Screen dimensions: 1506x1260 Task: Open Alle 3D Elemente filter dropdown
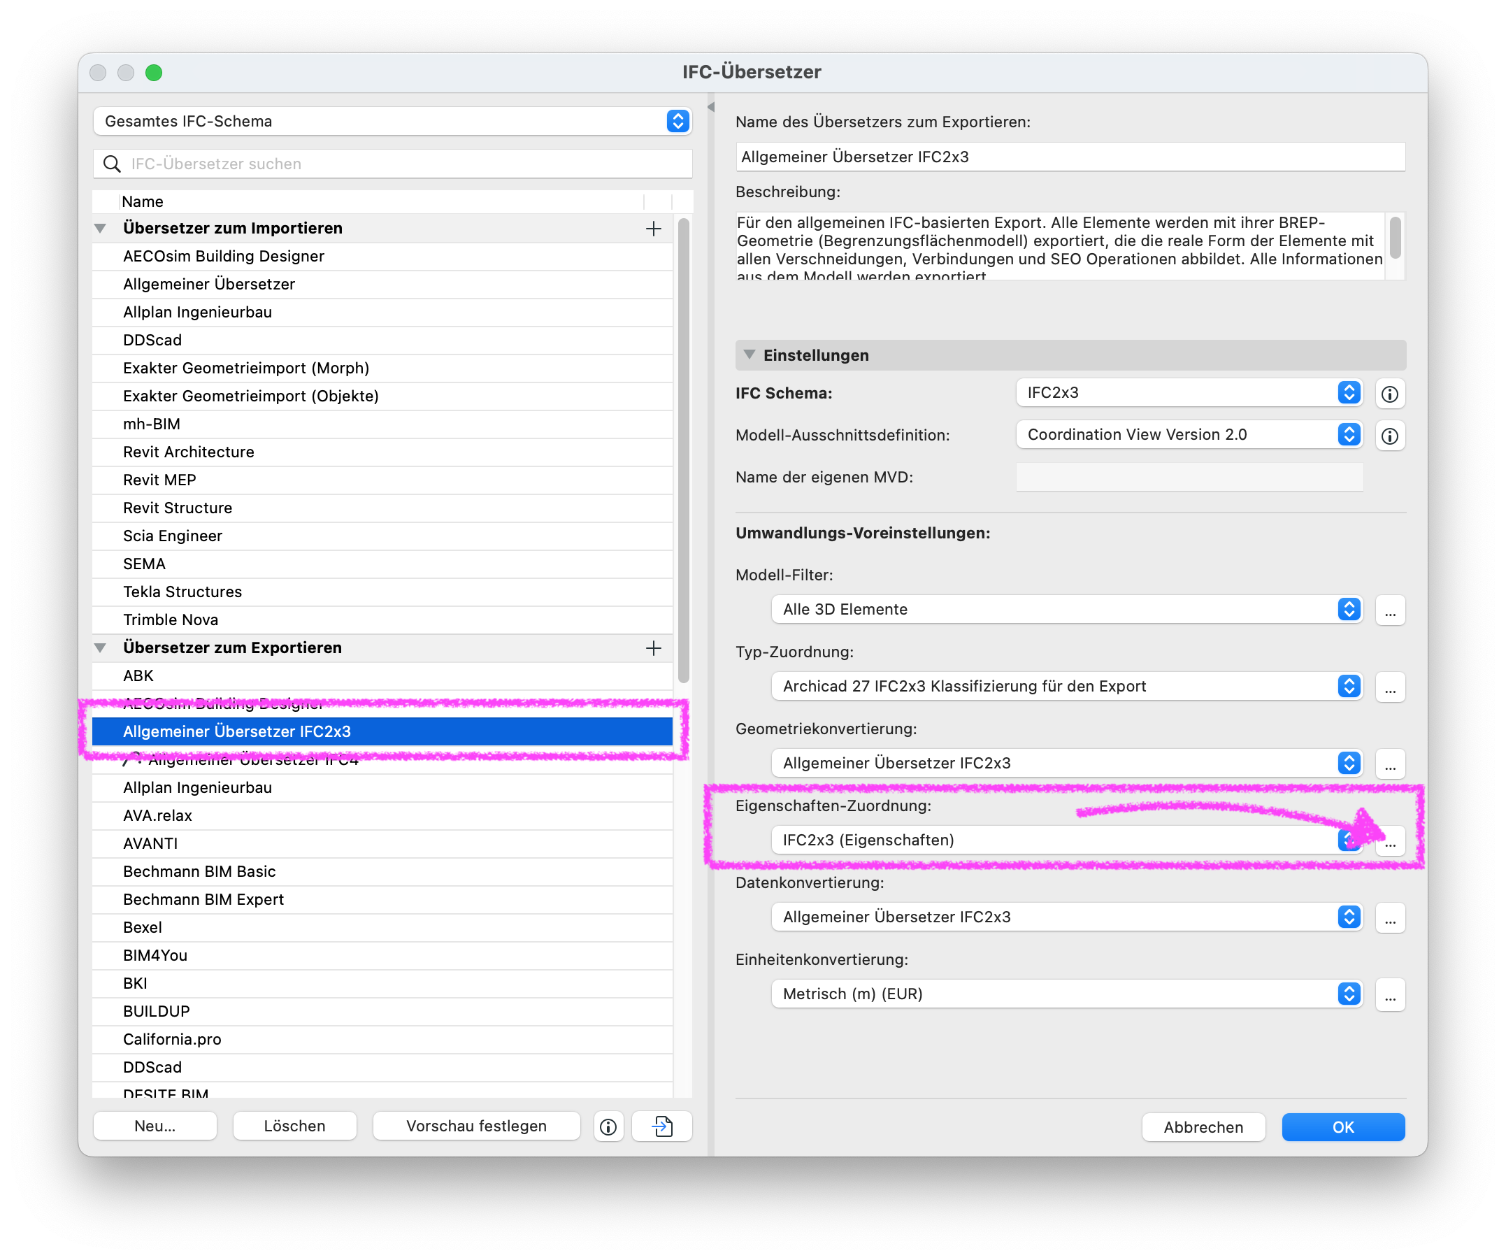point(1066,610)
